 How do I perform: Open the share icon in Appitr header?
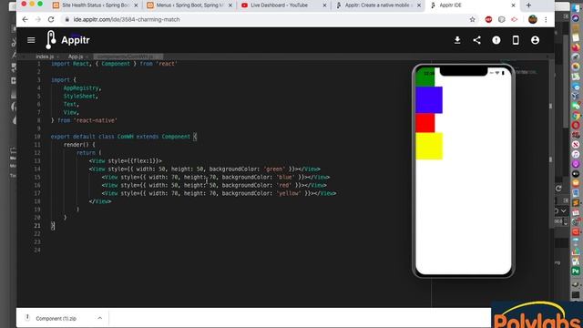point(476,40)
